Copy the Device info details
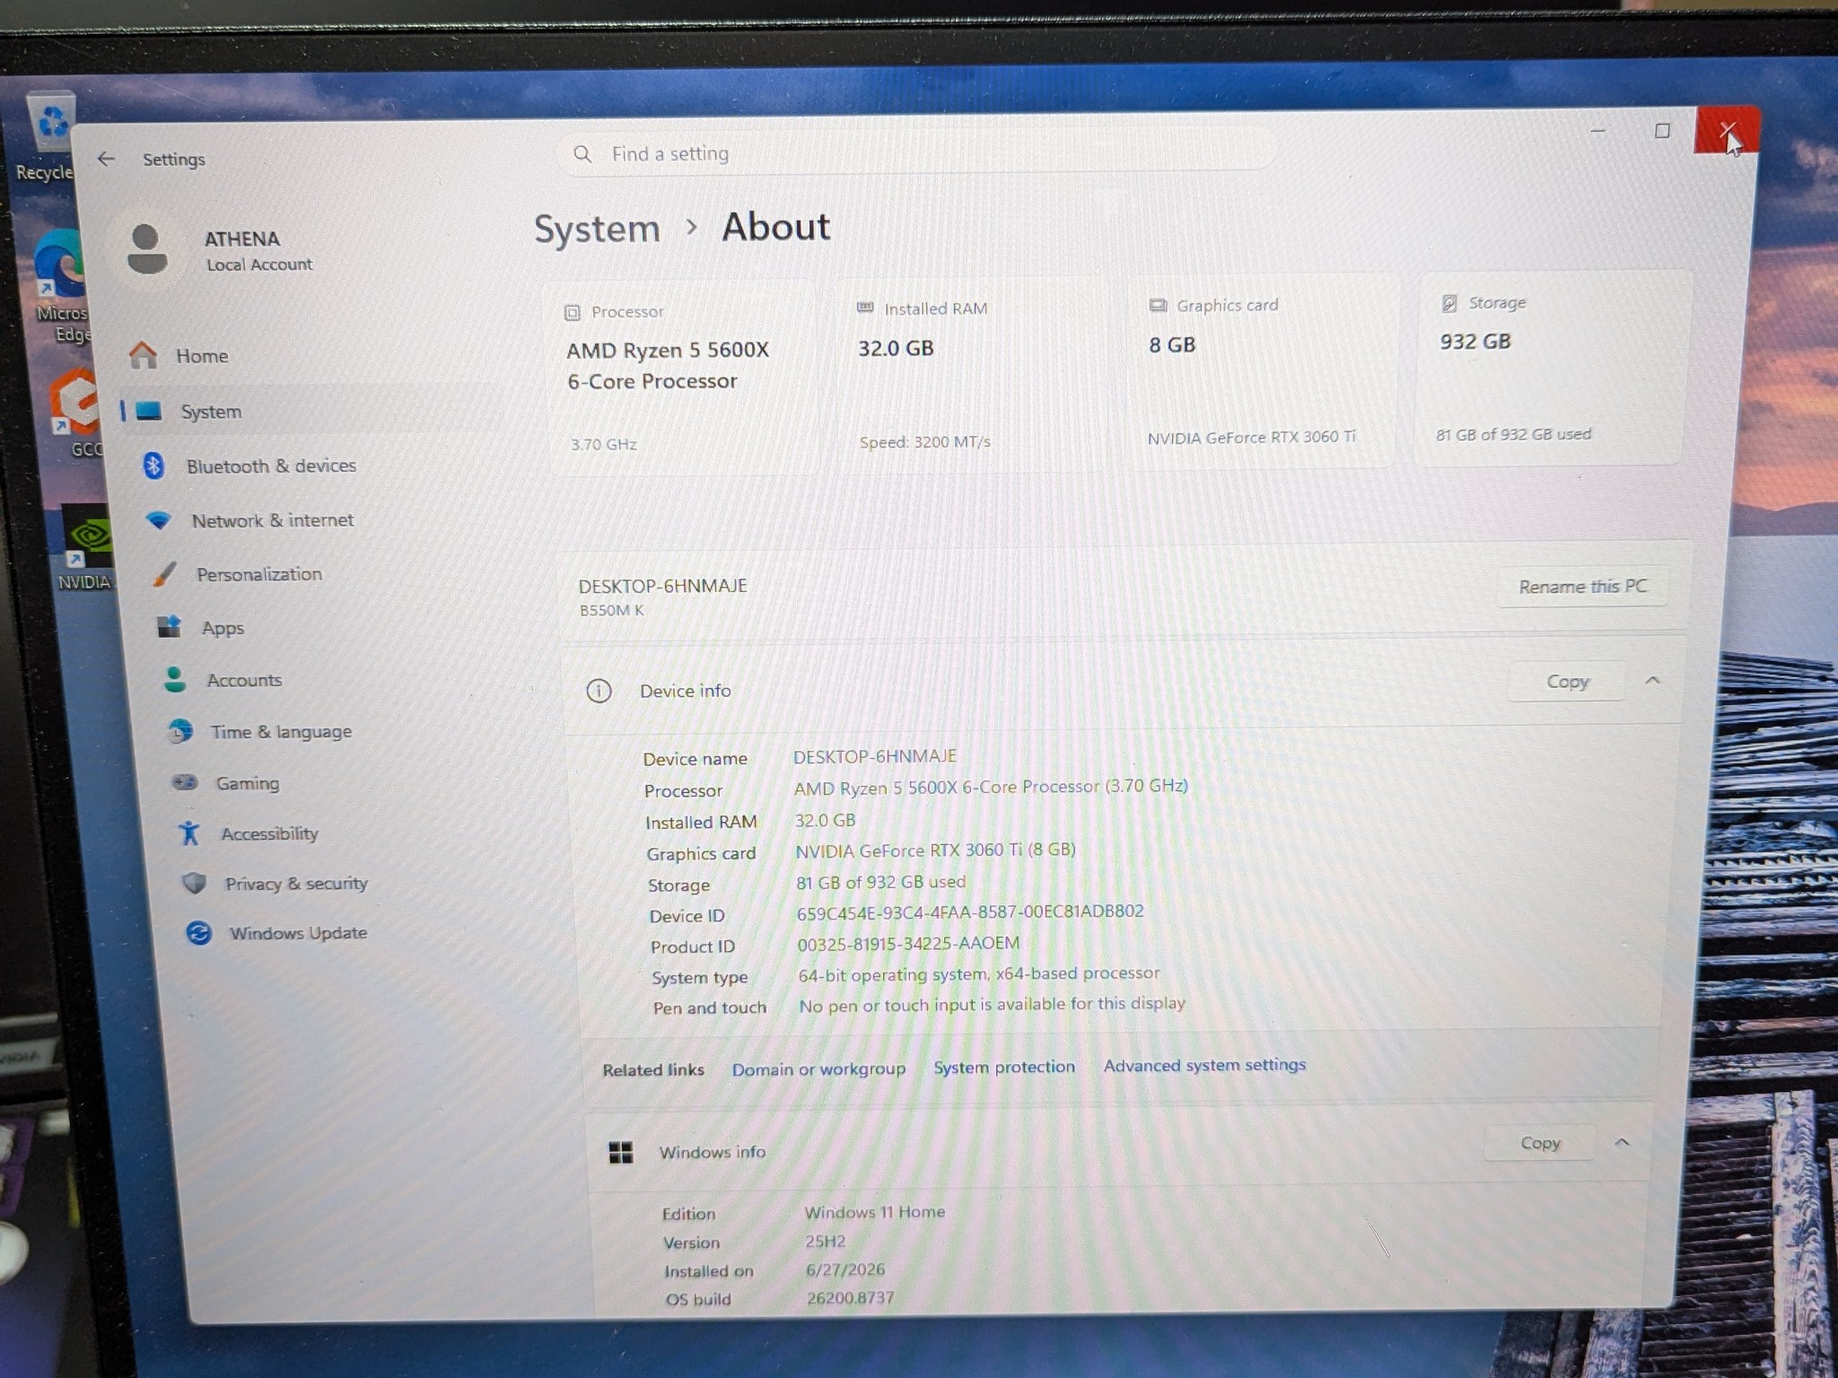The height and width of the screenshot is (1378, 1838). [1567, 682]
